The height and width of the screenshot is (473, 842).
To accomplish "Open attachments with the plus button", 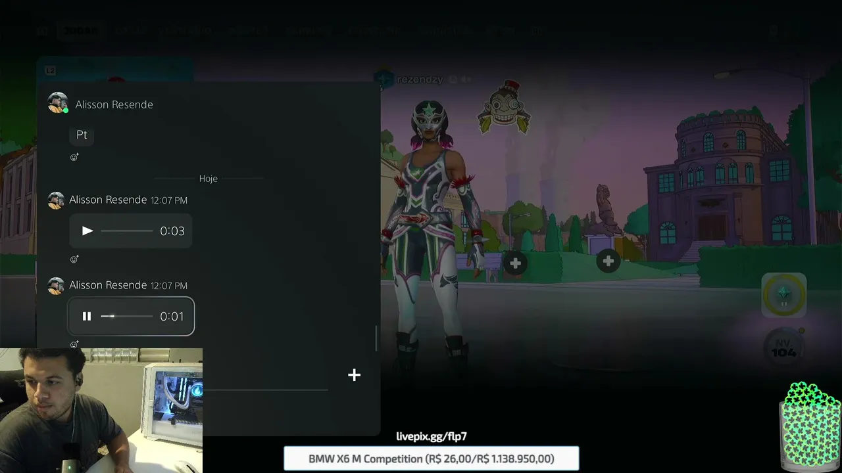I will pyautogui.click(x=354, y=374).
